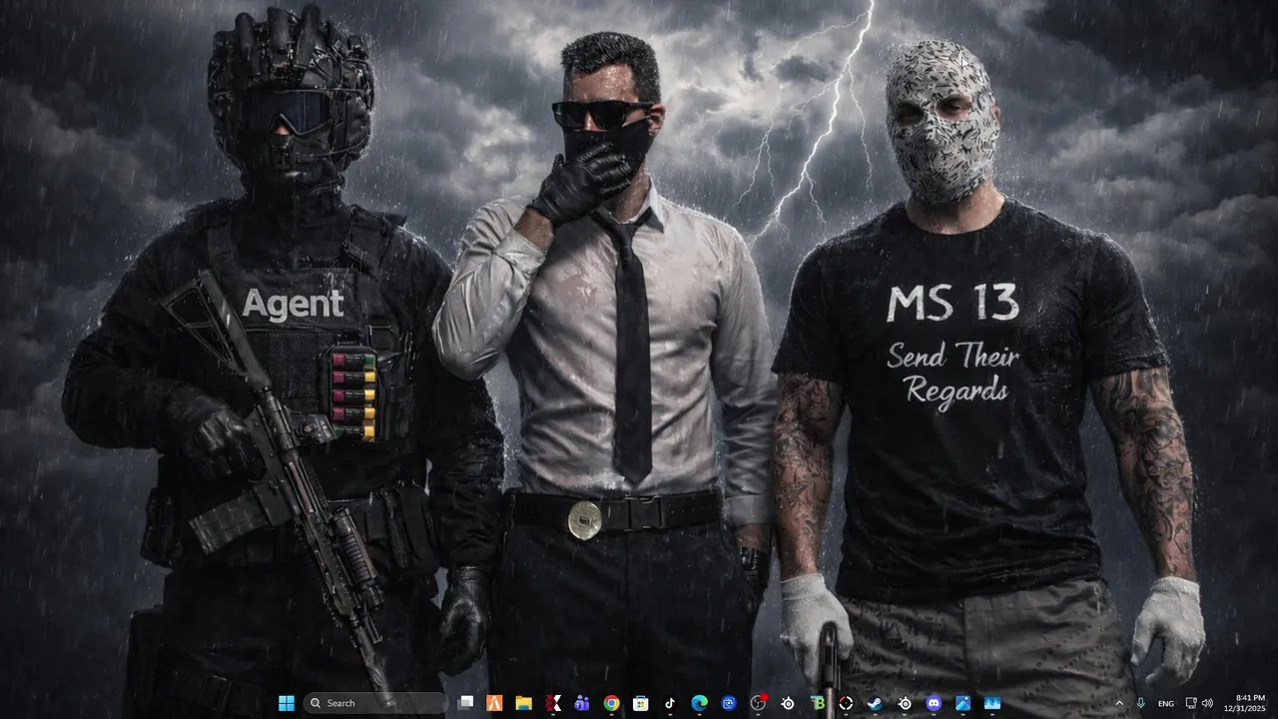
Task: Open the Photos app from the taskbar
Action: click(962, 703)
